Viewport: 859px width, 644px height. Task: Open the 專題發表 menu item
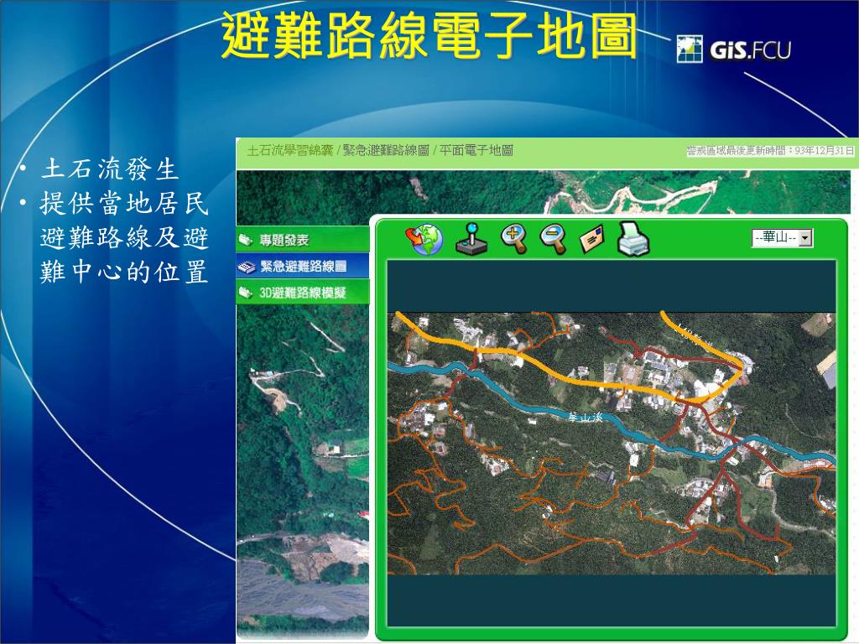302,240
